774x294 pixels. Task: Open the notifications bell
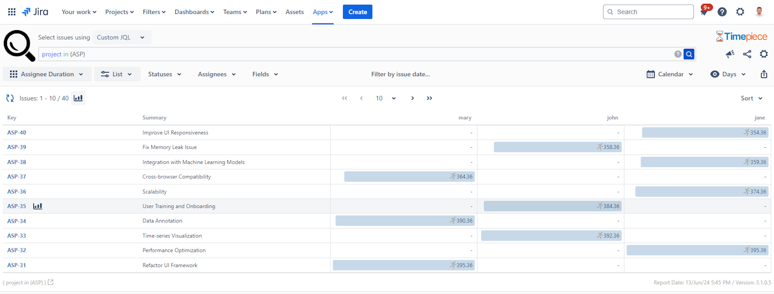pos(704,12)
